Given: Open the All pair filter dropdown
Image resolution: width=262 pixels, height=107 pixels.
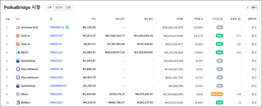Looking at the screenshot, I should point(254,8).
